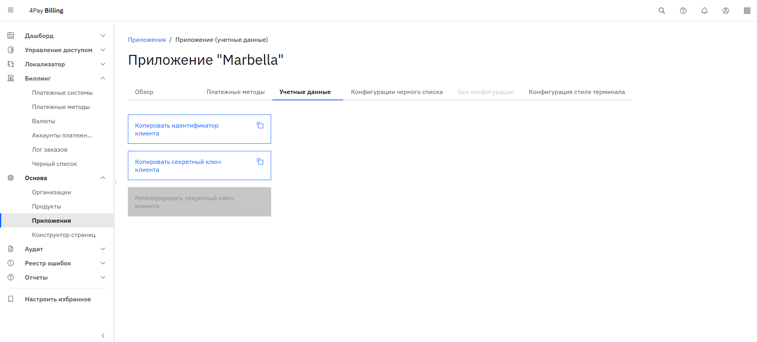Open notifications bell icon

(704, 11)
